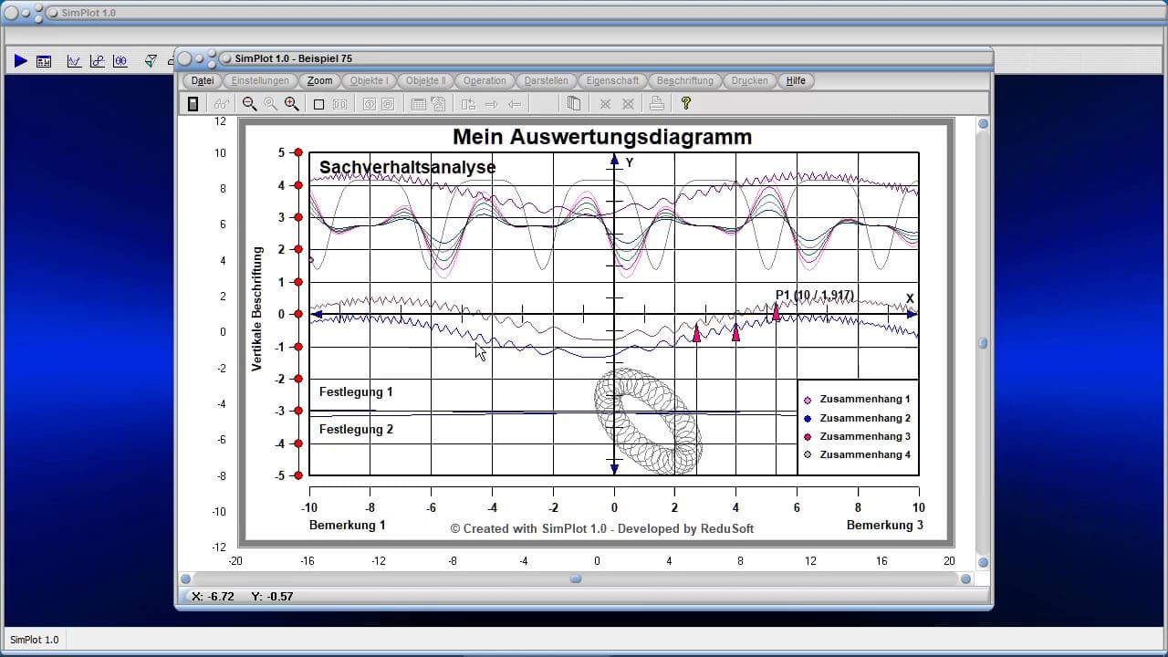The image size is (1168, 657).
Task: Open the data table grid icon
Action: (x=418, y=104)
